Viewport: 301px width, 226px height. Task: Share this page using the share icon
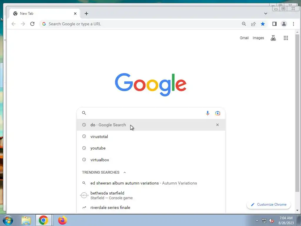point(253,24)
